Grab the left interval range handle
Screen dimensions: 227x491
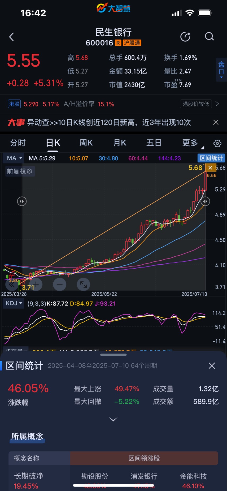(22, 201)
